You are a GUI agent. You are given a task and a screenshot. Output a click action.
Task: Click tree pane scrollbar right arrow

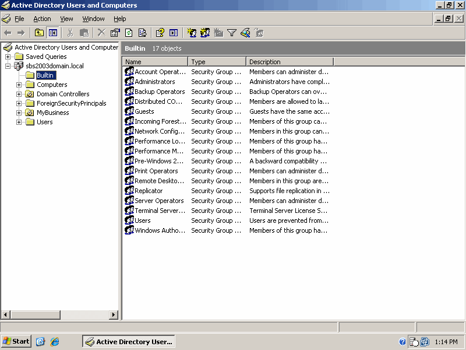click(113, 314)
